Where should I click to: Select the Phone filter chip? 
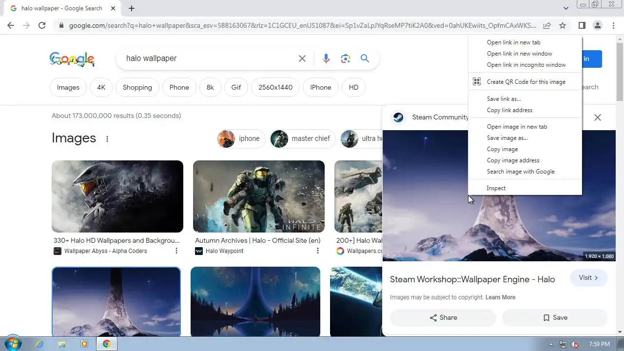pos(179,87)
